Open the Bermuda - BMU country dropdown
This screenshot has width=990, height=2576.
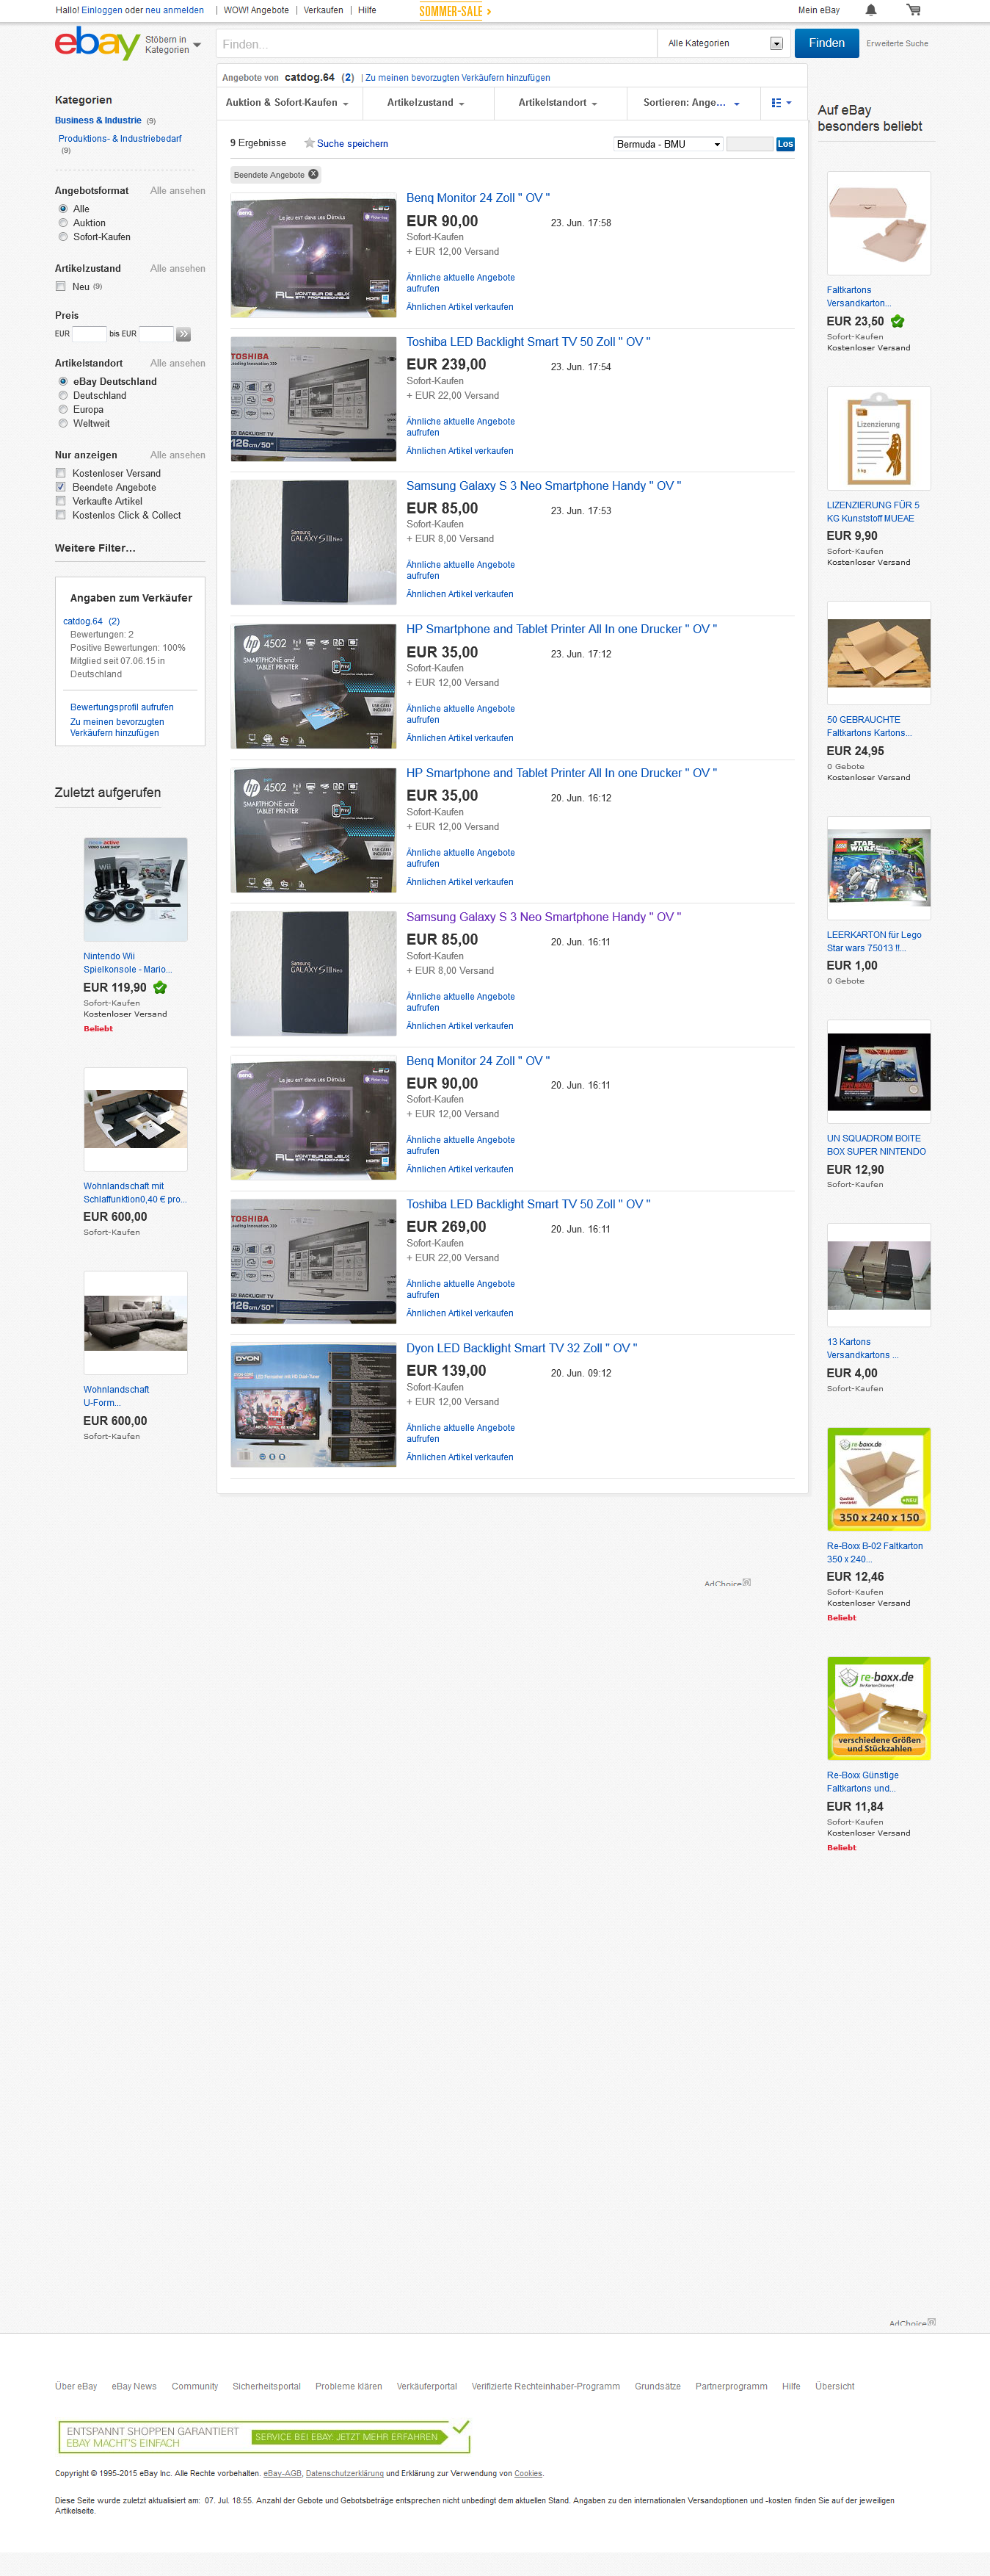coord(669,144)
